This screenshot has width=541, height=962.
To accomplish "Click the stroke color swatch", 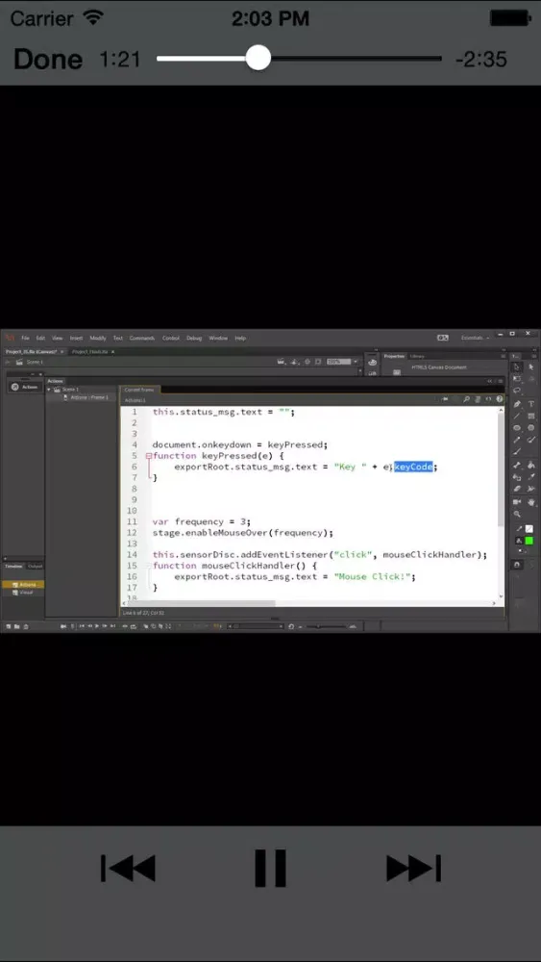I will coord(529,529).
